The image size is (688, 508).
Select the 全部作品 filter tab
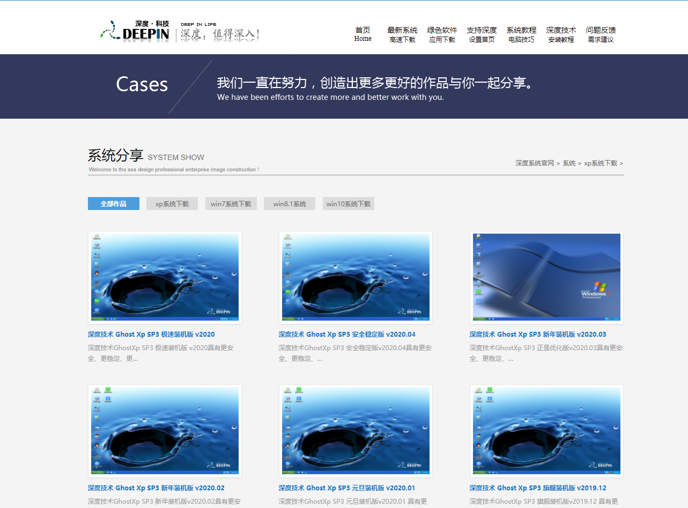[114, 204]
